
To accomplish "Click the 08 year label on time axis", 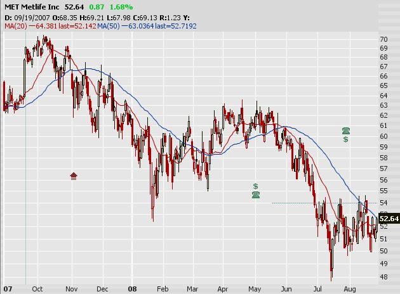I will pyautogui.click(x=133, y=289).
